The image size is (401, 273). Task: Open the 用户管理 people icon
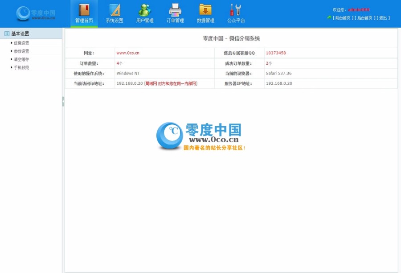(x=145, y=10)
